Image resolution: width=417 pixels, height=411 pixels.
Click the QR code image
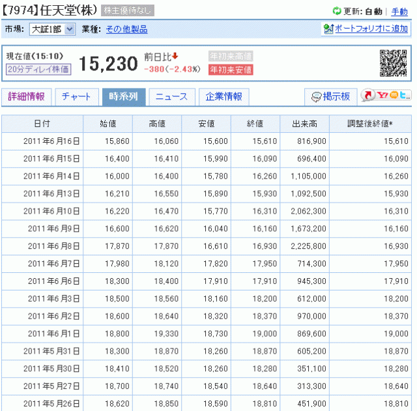393,63
